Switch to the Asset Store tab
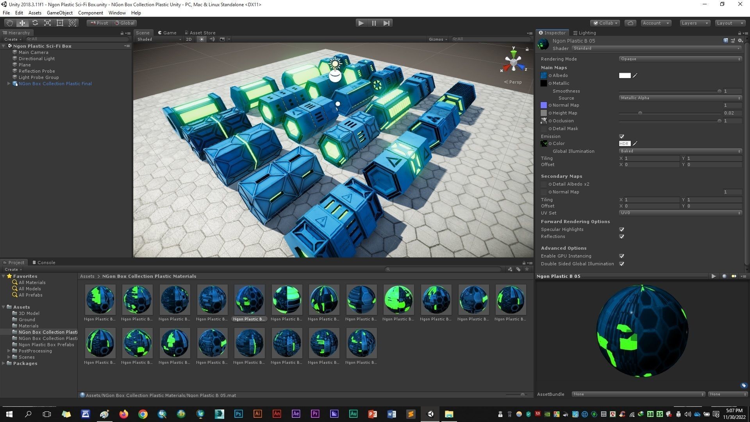The image size is (750, 422). coord(200,33)
